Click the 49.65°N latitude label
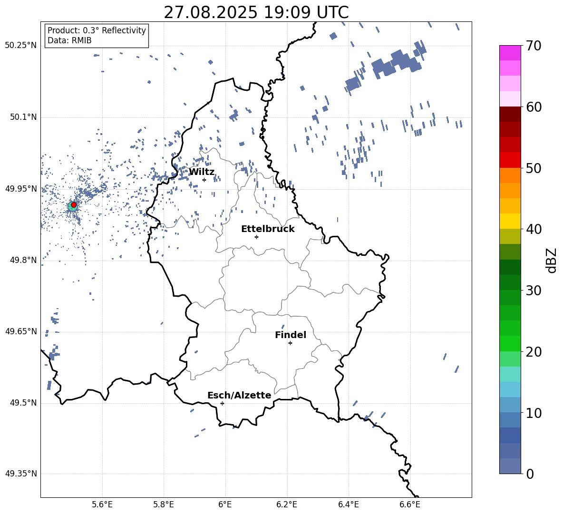The width and height of the screenshot is (563, 514). [x=21, y=331]
